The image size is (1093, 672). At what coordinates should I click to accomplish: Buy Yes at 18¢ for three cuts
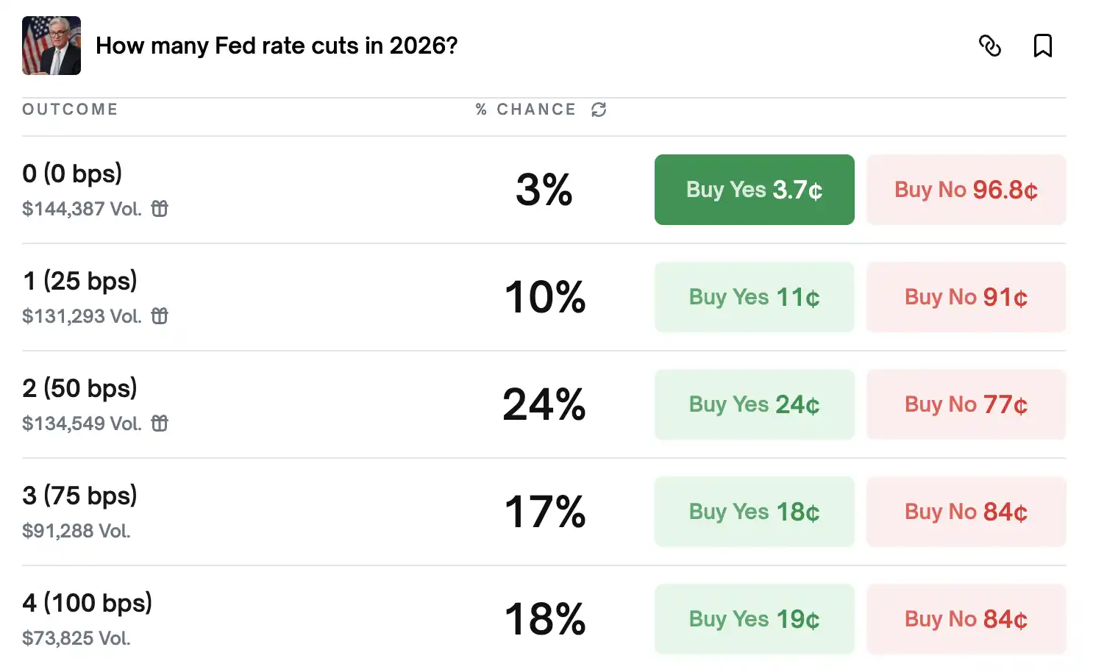(754, 512)
